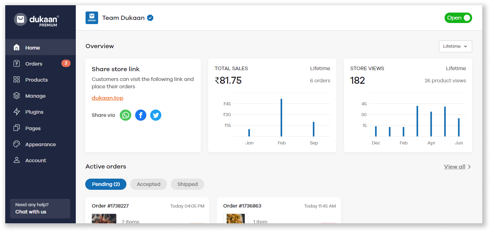The height and width of the screenshot is (232, 491).
Task: Click the Team Dukaan store avatar
Action: (x=92, y=18)
